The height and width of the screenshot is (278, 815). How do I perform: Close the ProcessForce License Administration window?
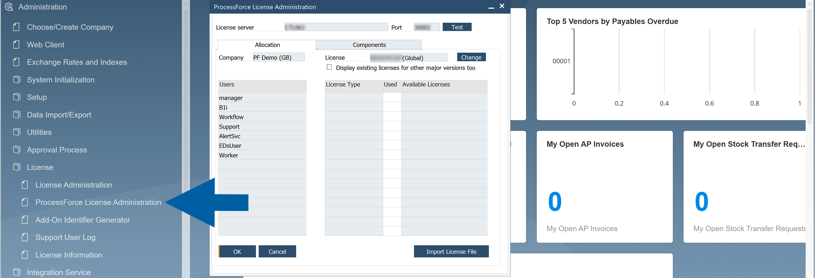[x=502, y=6]
